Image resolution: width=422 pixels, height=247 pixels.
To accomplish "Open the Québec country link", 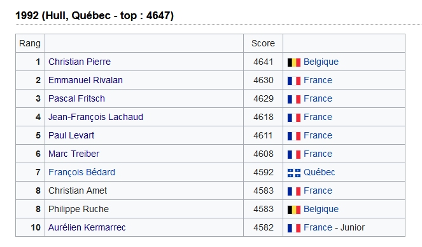I will click(319, 172).
